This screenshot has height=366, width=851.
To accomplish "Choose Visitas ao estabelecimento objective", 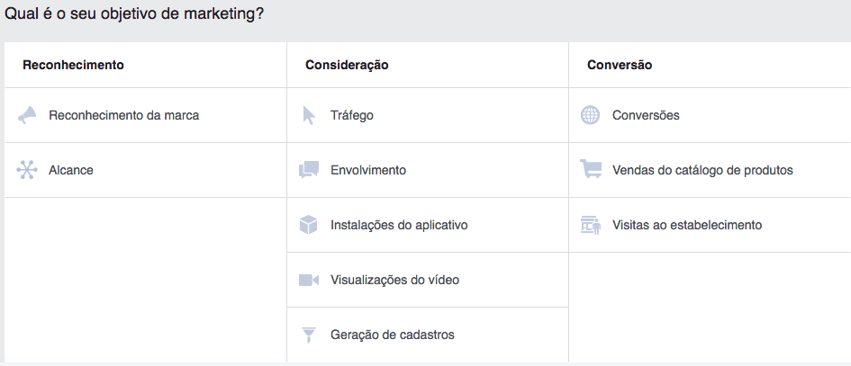I will 687,225.
